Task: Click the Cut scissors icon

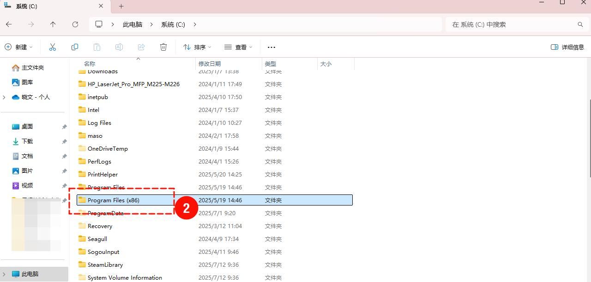Action: click(53, 47)
